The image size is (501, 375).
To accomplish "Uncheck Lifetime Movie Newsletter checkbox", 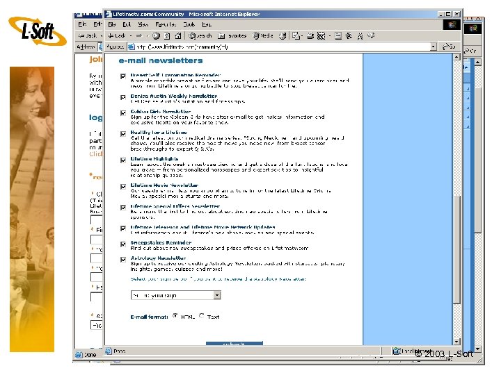I will (x=123, y=187).
